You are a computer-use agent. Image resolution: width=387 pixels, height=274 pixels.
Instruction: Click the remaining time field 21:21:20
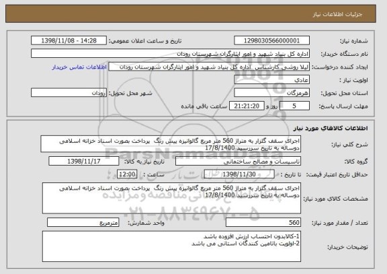[247, 106]
